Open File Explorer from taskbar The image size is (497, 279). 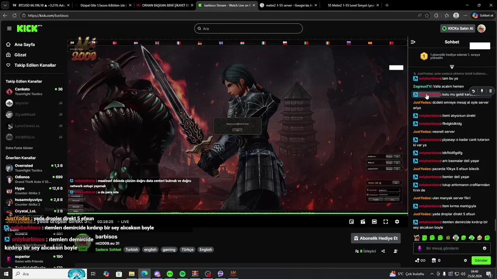[x=132, y=274]
